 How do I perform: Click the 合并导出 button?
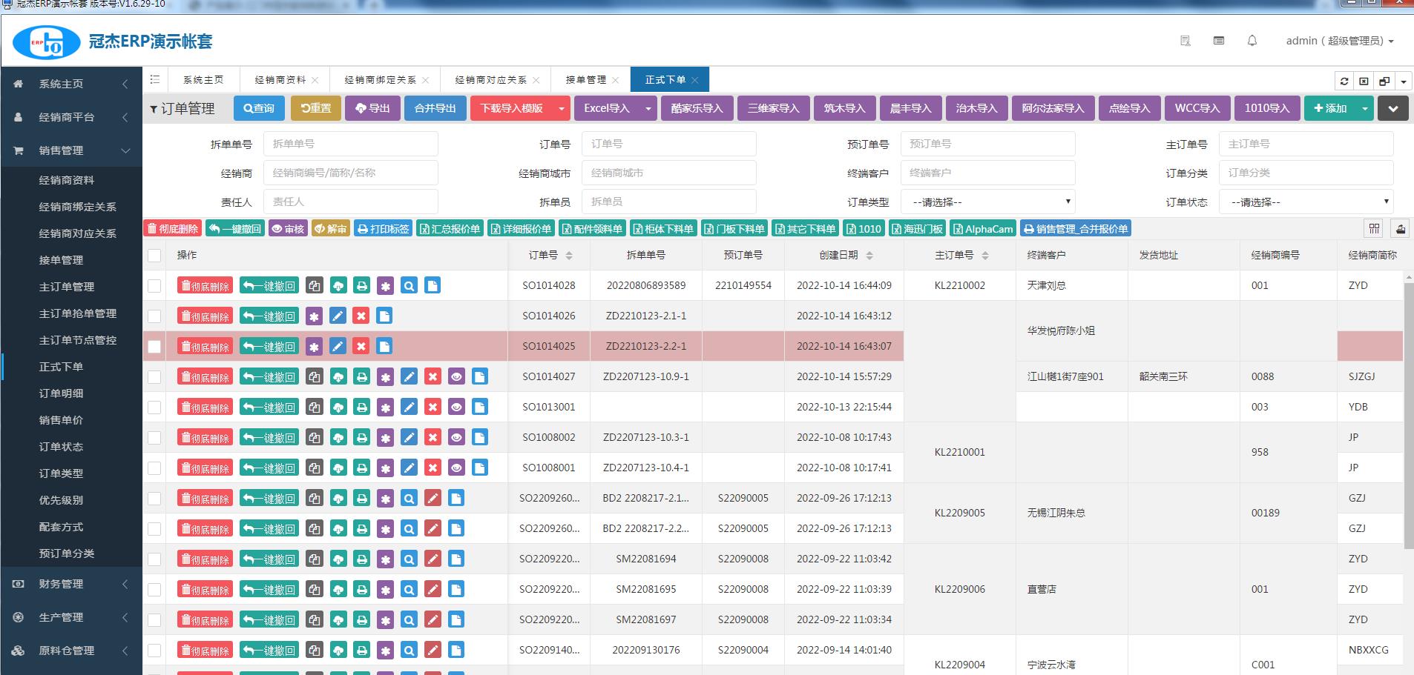[435, 108]
